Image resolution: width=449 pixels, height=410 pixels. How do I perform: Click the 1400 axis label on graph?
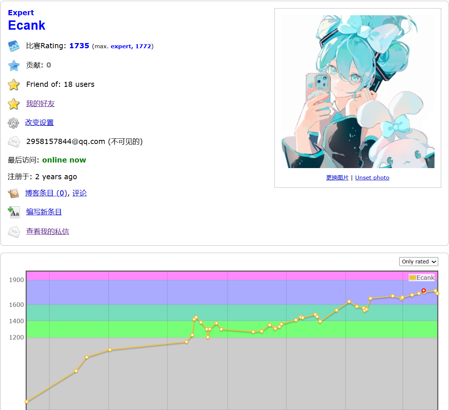(x=16, y=321)
